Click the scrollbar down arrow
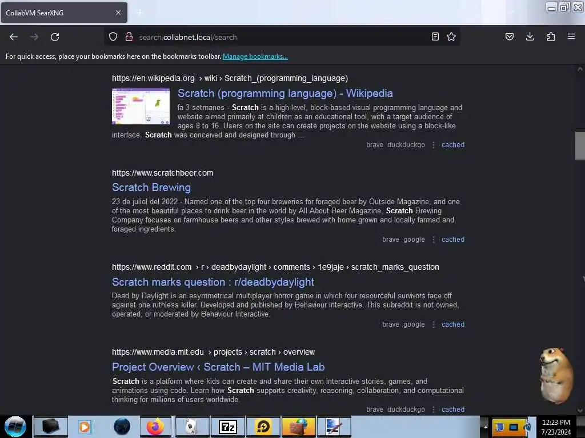Image resolution: width=585 pixels, height=438 pixels. point(580,411)
